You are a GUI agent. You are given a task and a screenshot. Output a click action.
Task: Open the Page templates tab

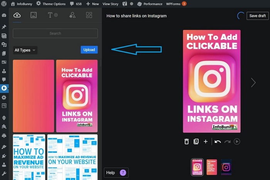click(x=89, y=15)
